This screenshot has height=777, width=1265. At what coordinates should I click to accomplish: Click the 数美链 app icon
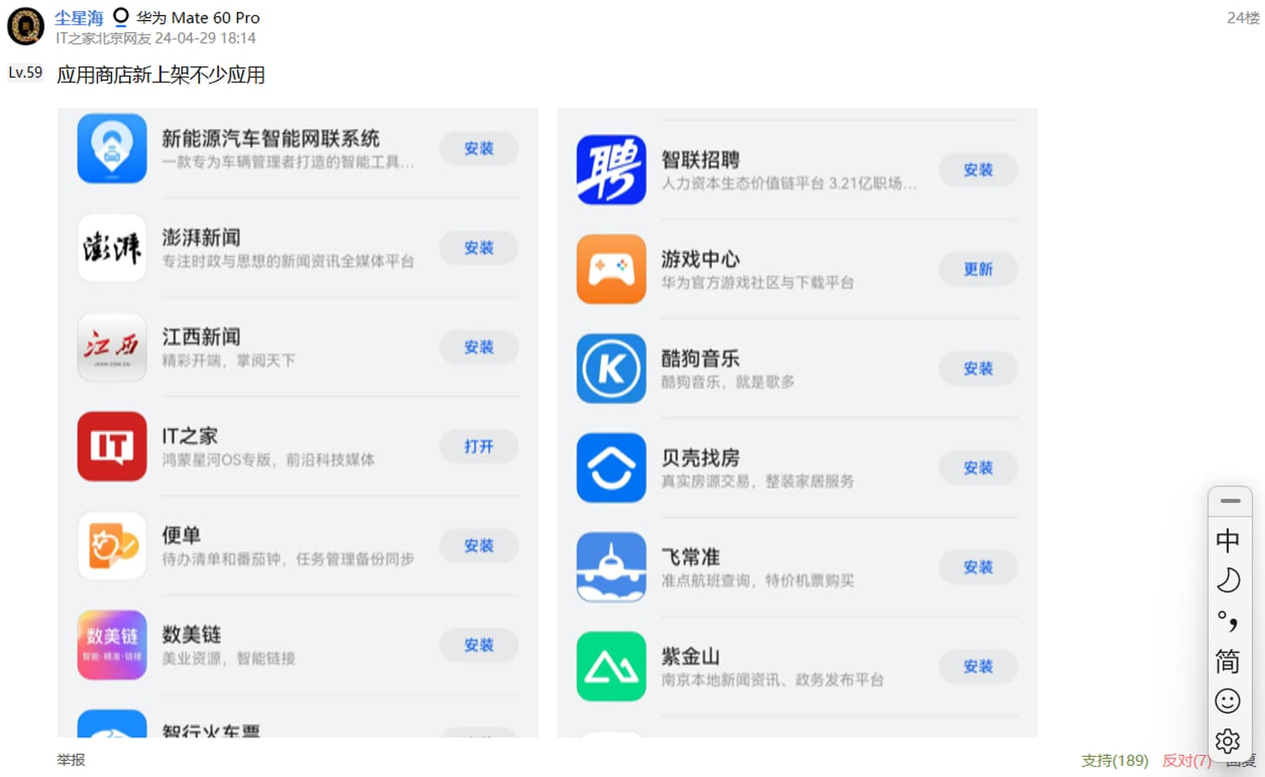coord(112,646)
